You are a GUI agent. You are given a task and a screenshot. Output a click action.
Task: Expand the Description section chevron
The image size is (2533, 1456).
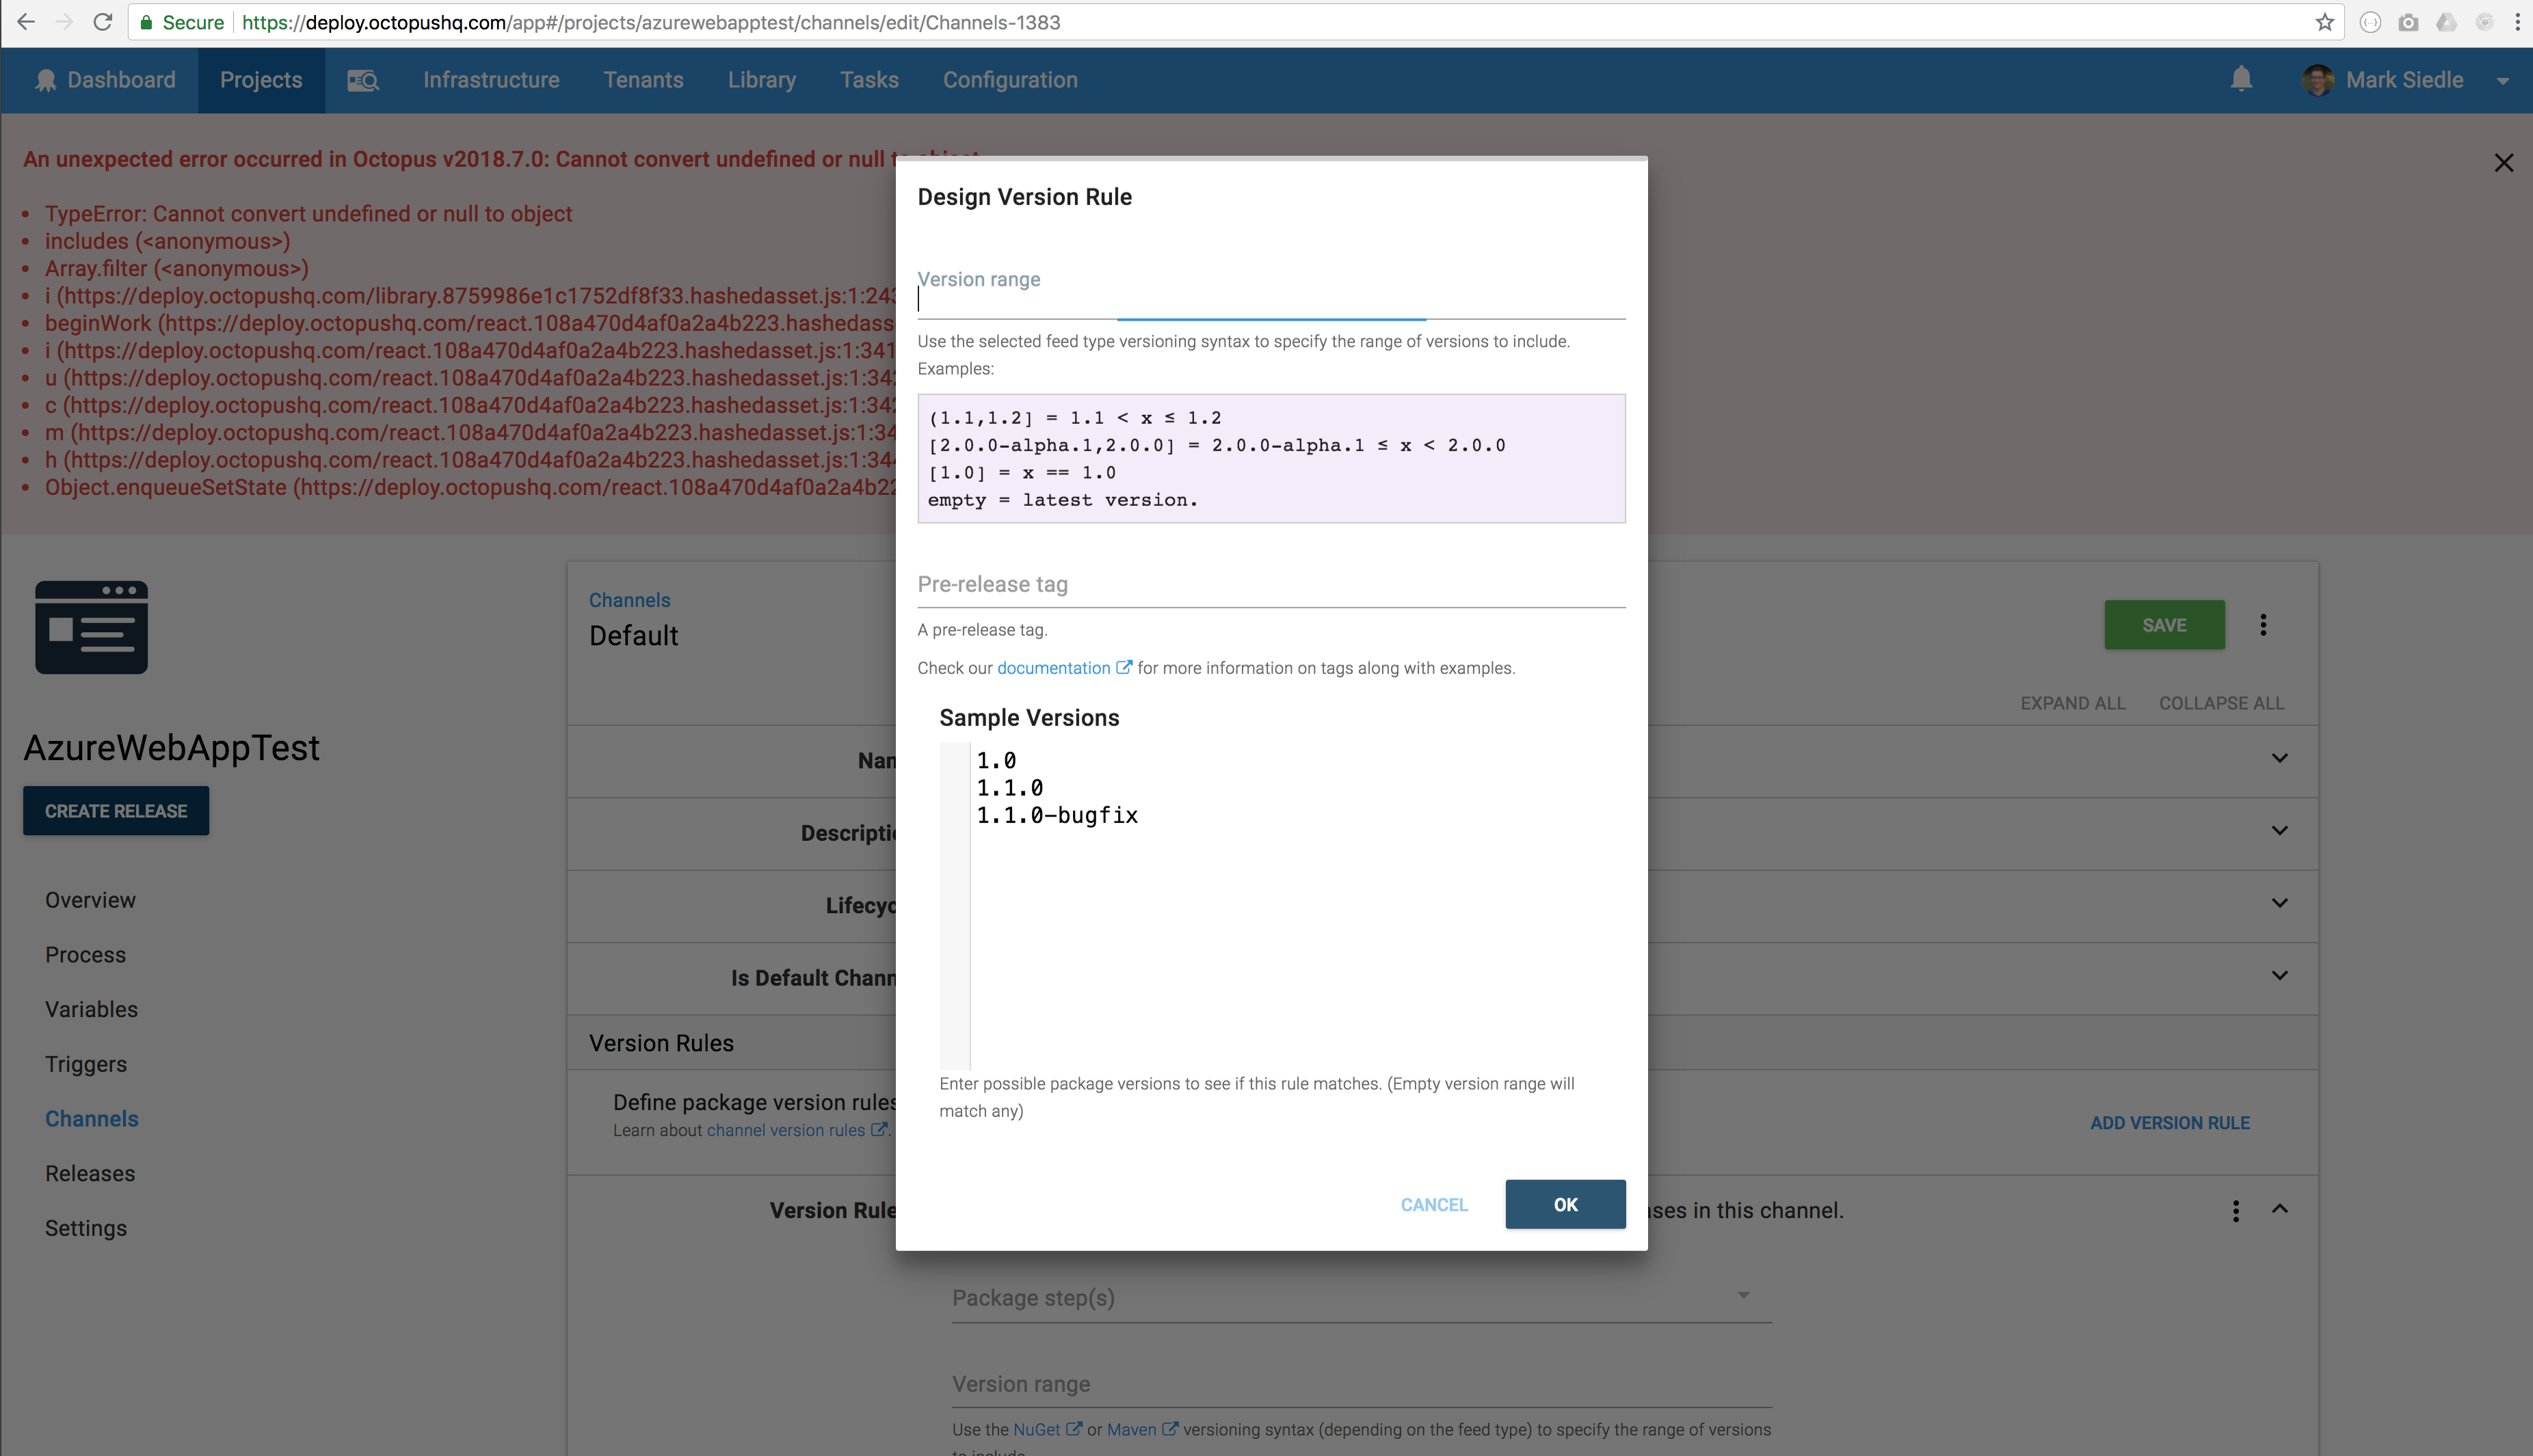[2279, 831]
